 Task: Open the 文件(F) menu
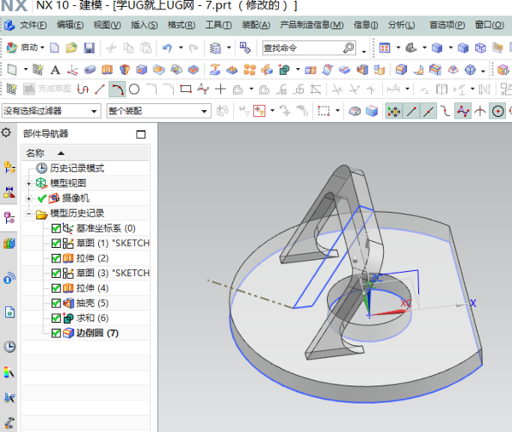[x=33, y=25]
